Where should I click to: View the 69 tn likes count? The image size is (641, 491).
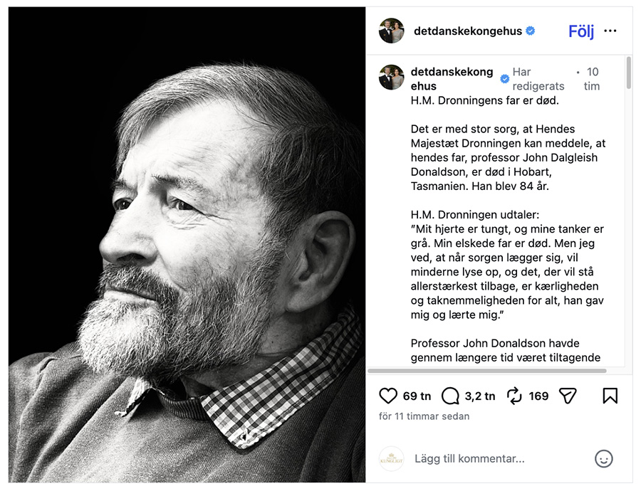417,396
